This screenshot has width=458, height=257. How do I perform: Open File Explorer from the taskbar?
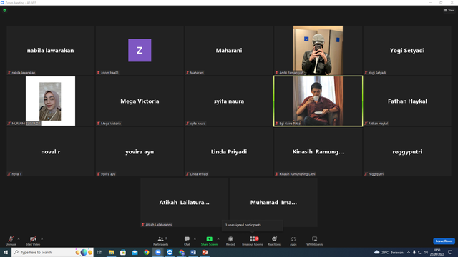(x=112, y=252)
